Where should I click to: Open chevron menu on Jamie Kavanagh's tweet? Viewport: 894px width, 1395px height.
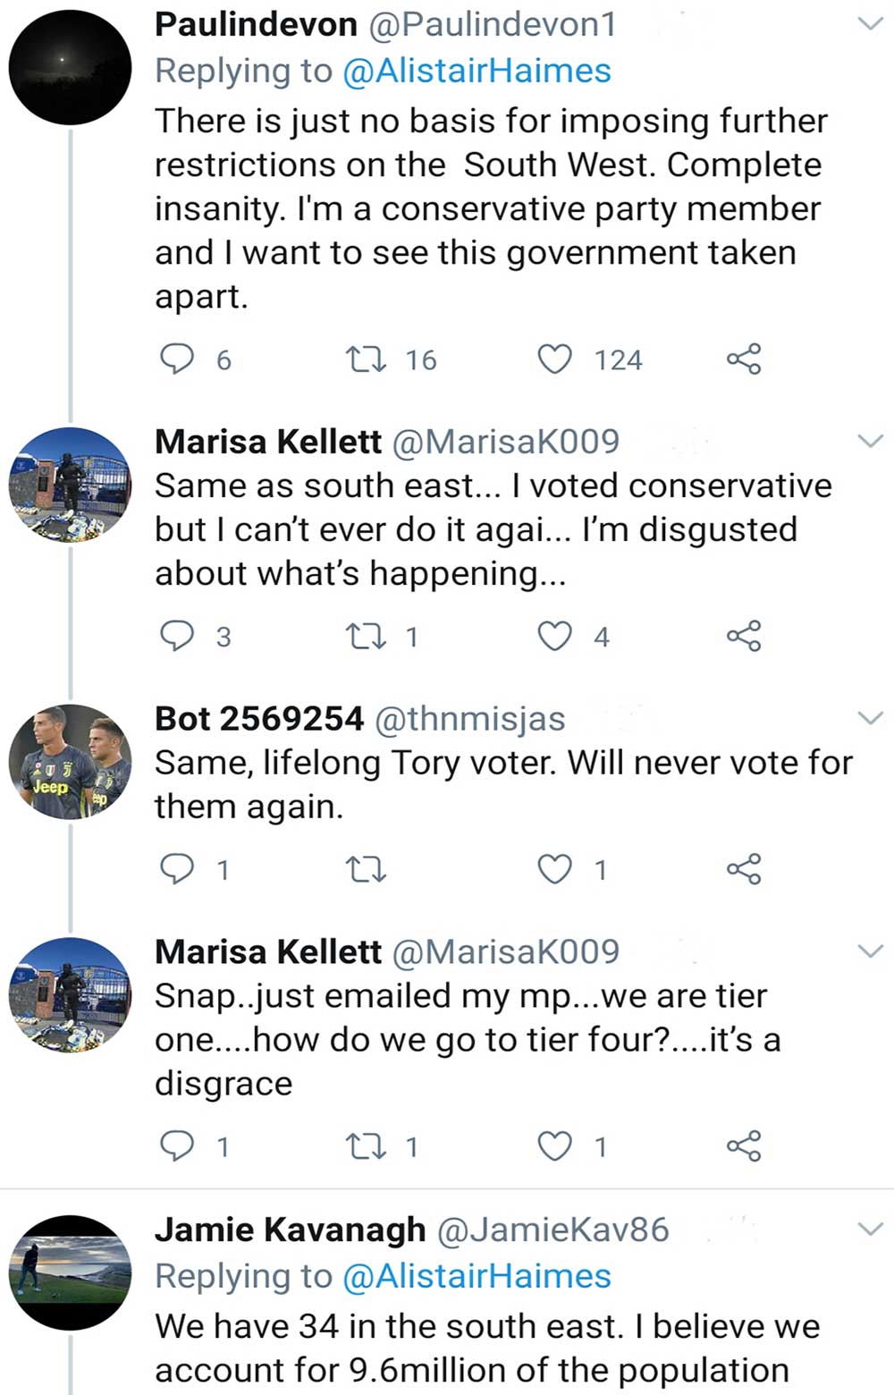point(870,1230)
